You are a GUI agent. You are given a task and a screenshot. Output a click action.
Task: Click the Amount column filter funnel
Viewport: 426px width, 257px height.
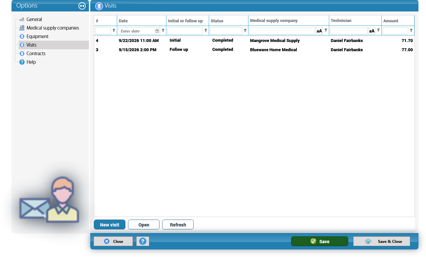pos(411,31)
